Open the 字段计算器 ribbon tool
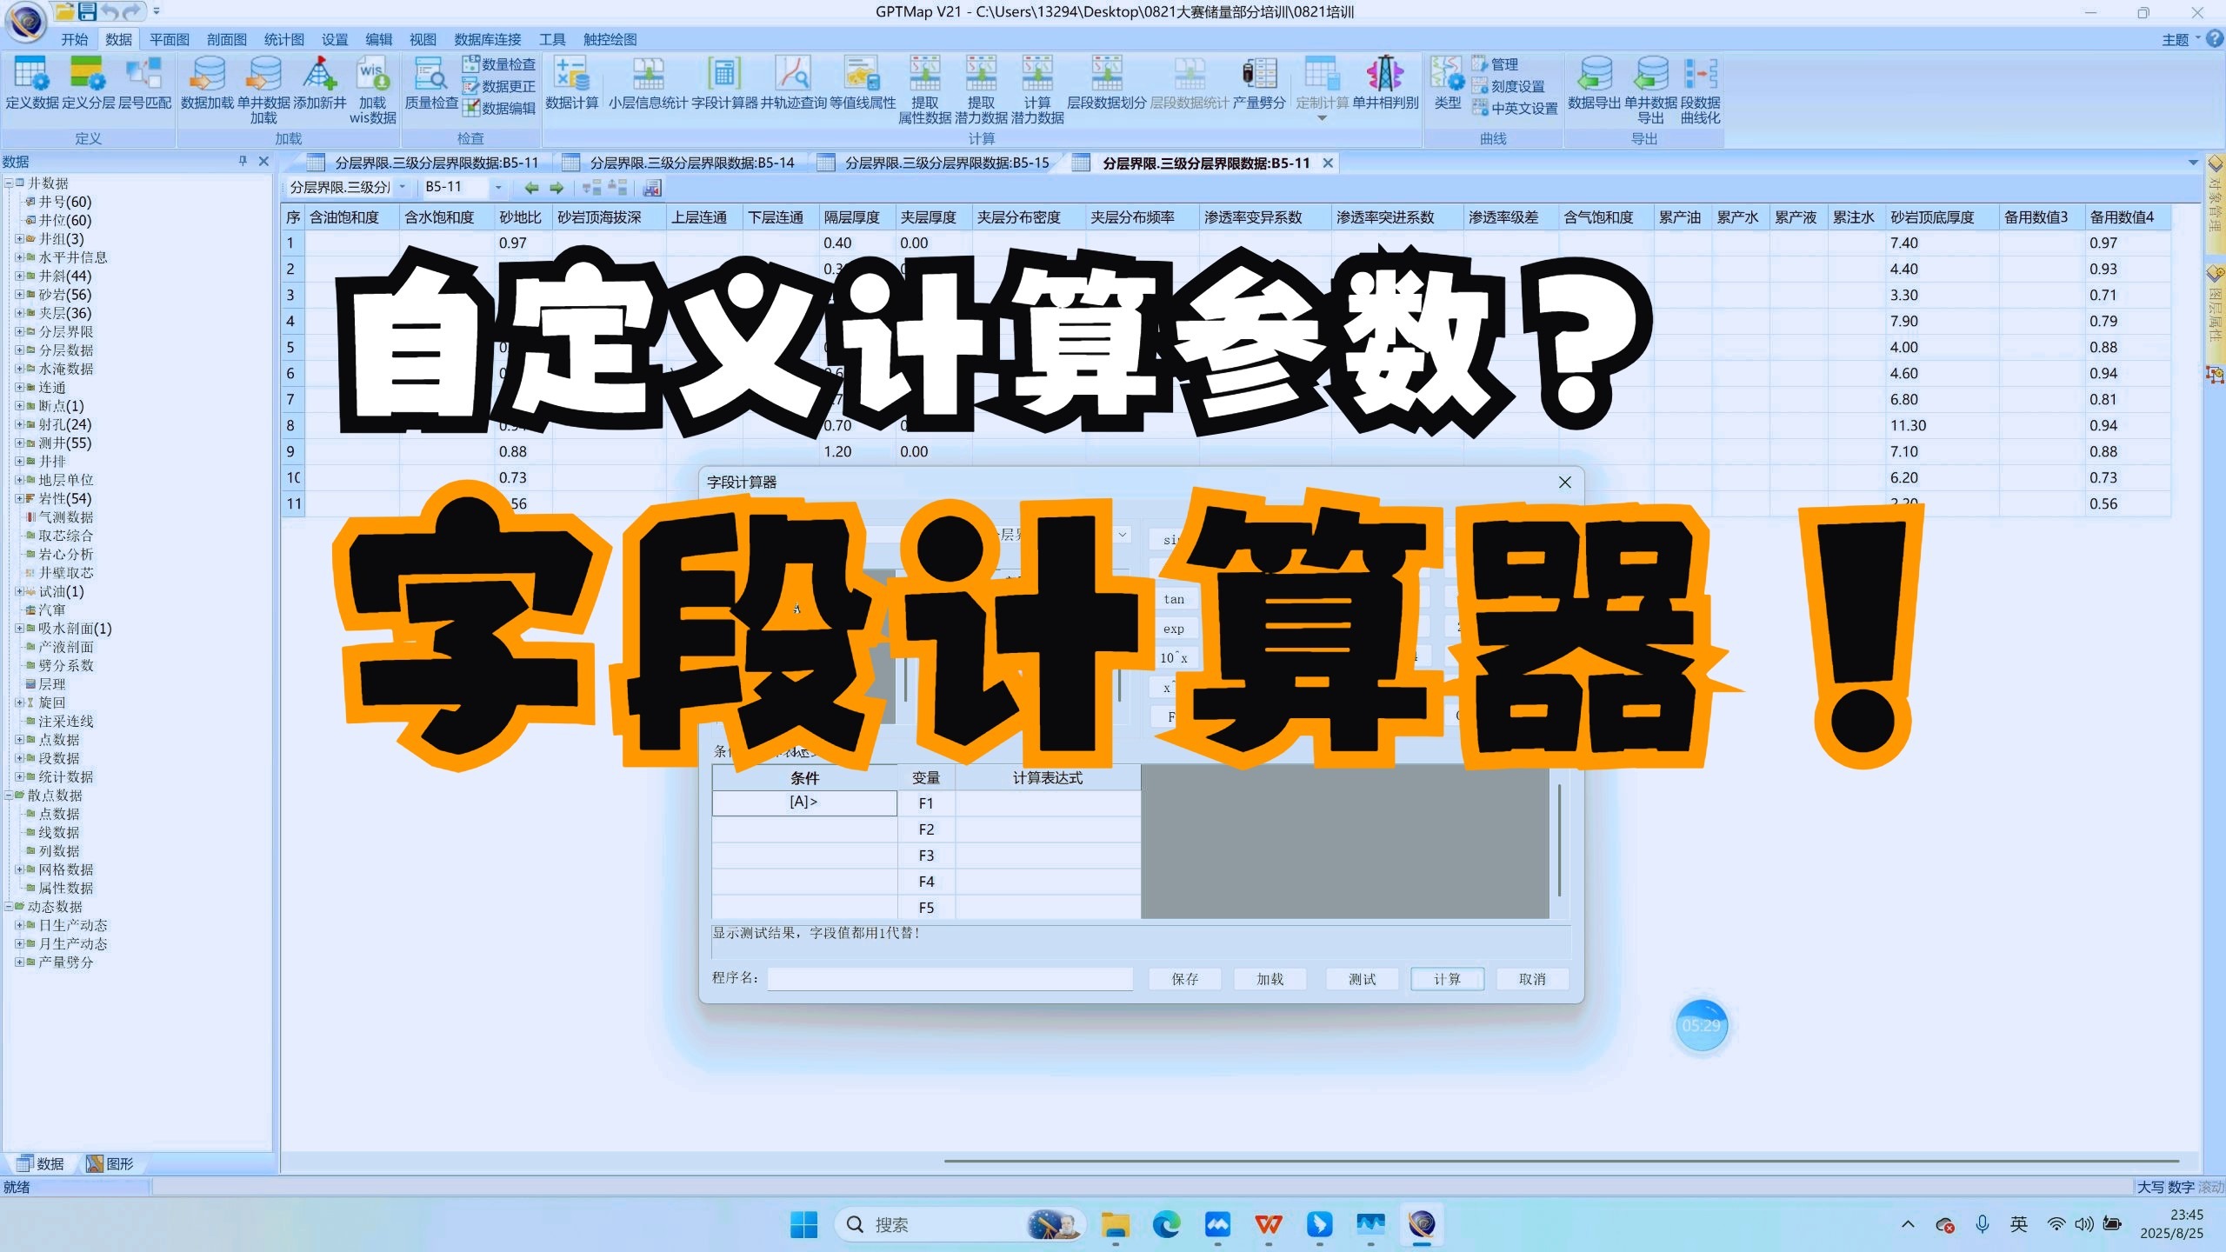The image size is (2226, 1252). pyautogui.click(x=724, y=83)
